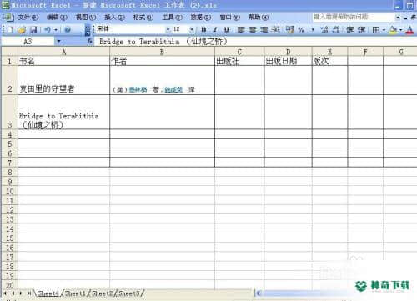417x301 pixels.
Task: Open the font size dropdown
Action: click(192, 29)
